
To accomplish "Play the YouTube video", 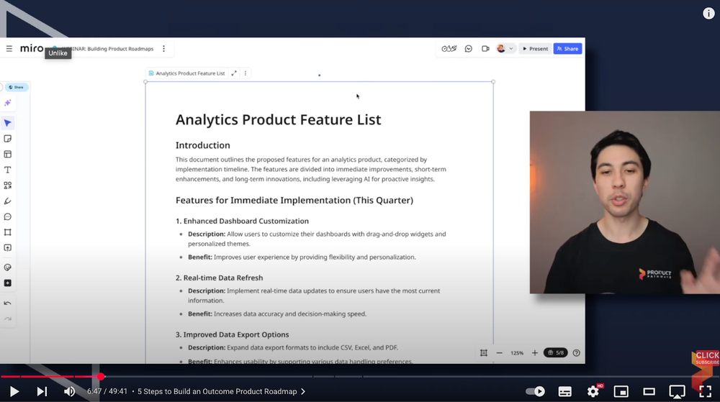I will (14, 391).
